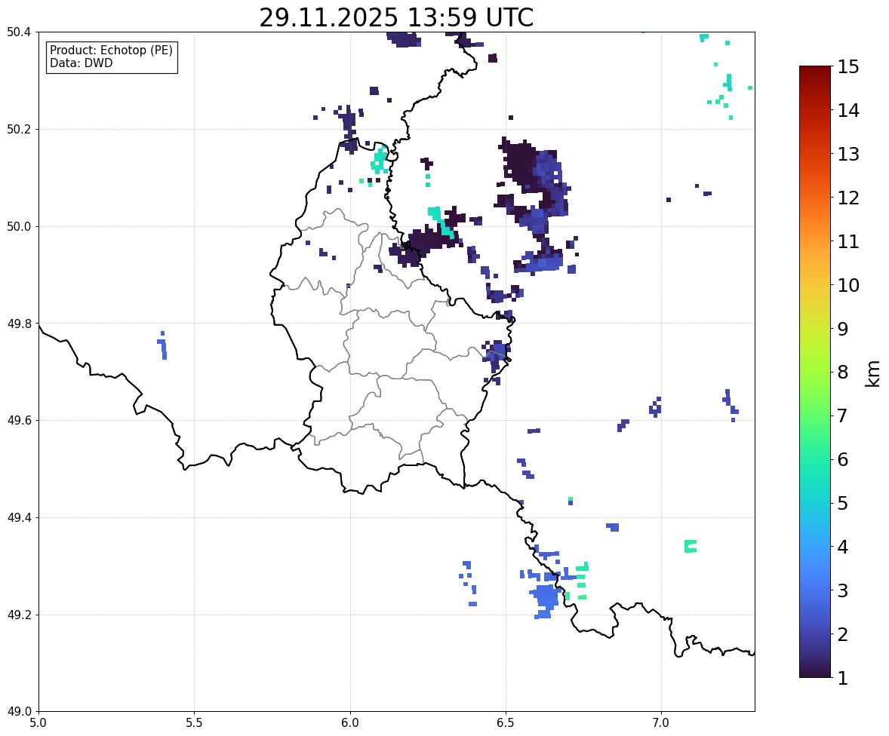Click colorbar tick label '10'
889x736 pixels.
pyautogui.click(x=848, y=285)
